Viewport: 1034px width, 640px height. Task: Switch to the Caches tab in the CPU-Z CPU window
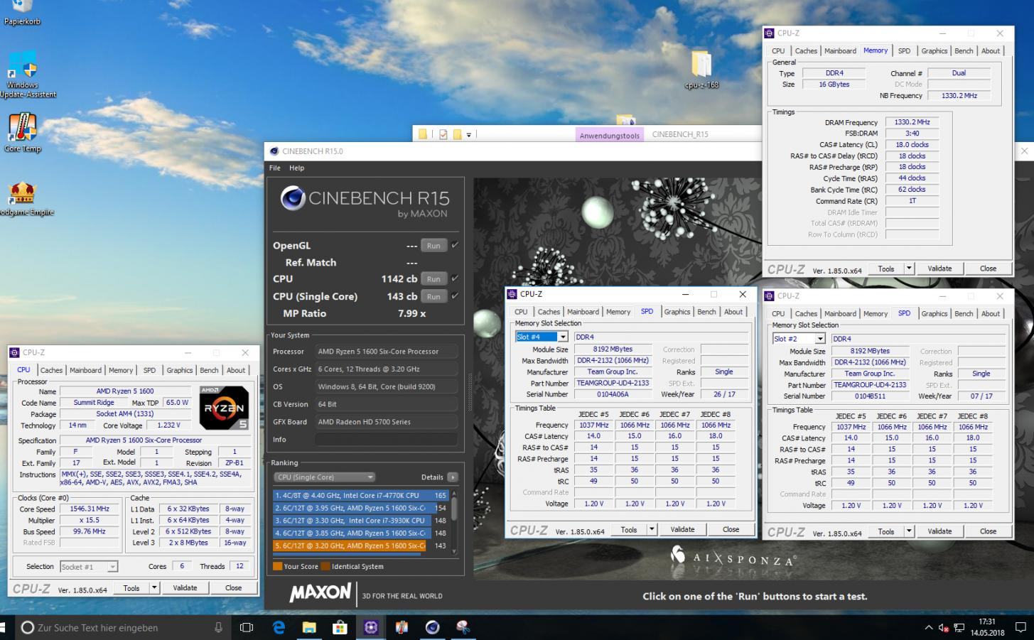click(51, 370)
